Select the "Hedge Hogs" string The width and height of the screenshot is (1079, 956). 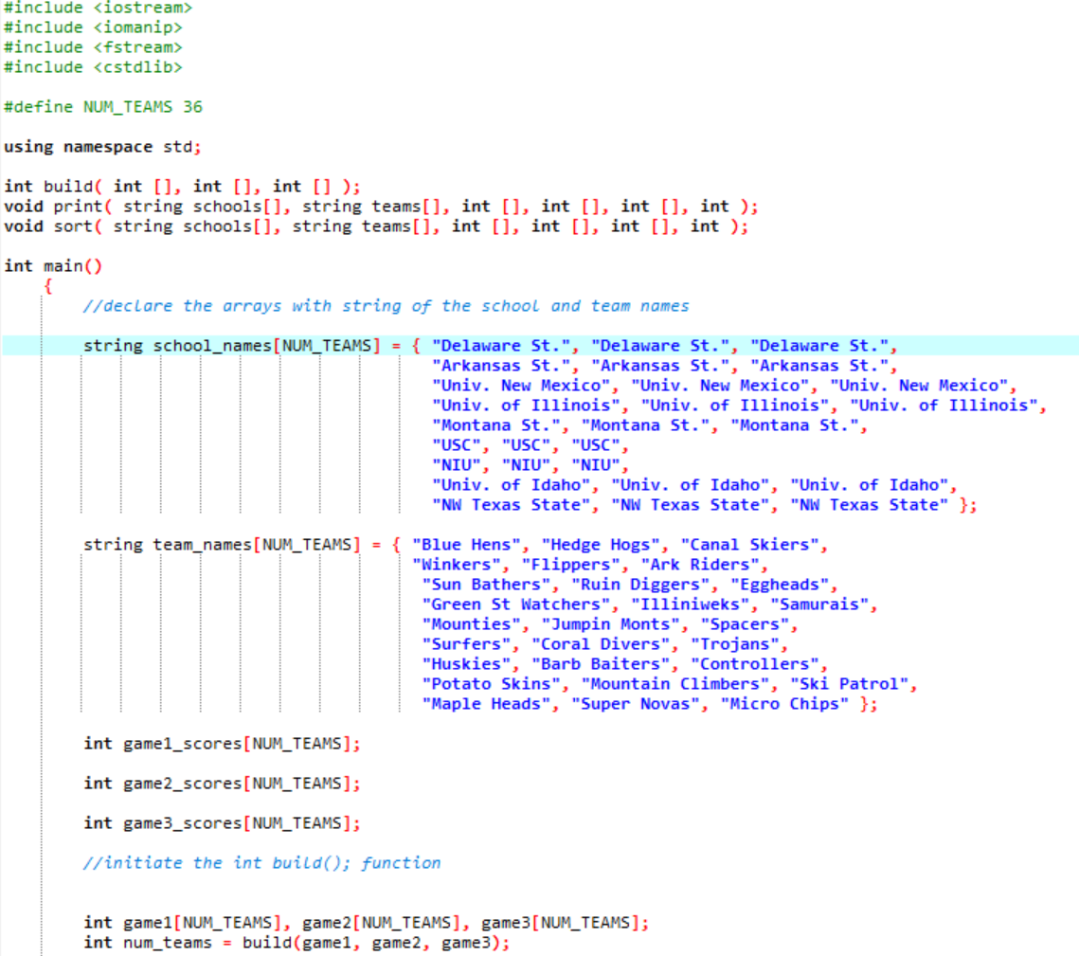coord(600,545)
